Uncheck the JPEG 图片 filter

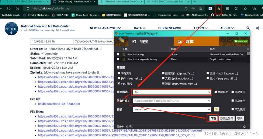pyautogui.click(x=119, y=83)
